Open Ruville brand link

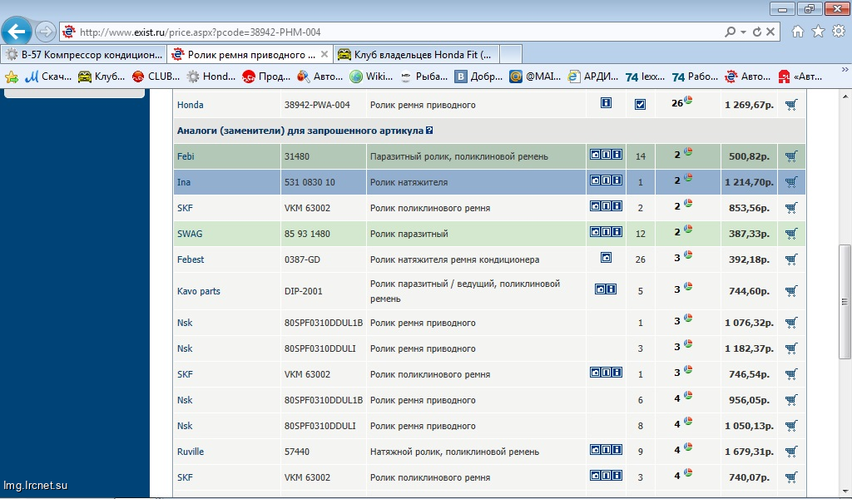(x=191, y=452)
